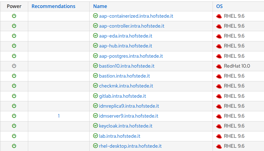Click the power icon for idmserver9 host
Screen dimensions: 264x151
coord(14,116)
